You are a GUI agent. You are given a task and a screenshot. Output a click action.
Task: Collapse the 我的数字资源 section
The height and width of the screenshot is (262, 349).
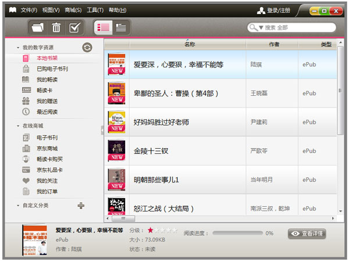click(x=18, y=48)
